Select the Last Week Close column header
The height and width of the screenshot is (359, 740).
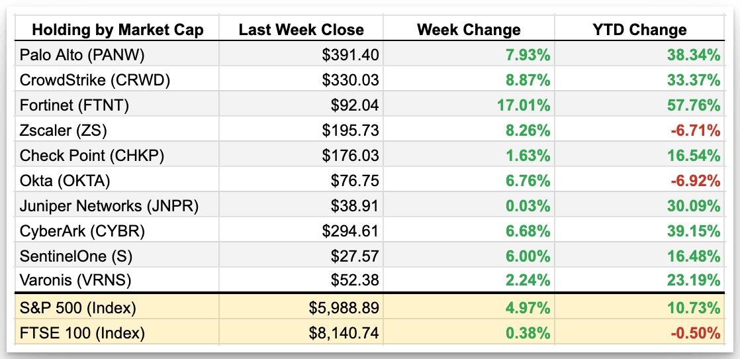point(301,30)
